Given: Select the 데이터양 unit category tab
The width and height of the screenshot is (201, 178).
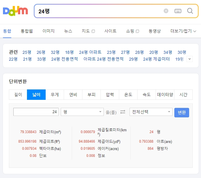Looking at the screenshot, I should 165,95.
